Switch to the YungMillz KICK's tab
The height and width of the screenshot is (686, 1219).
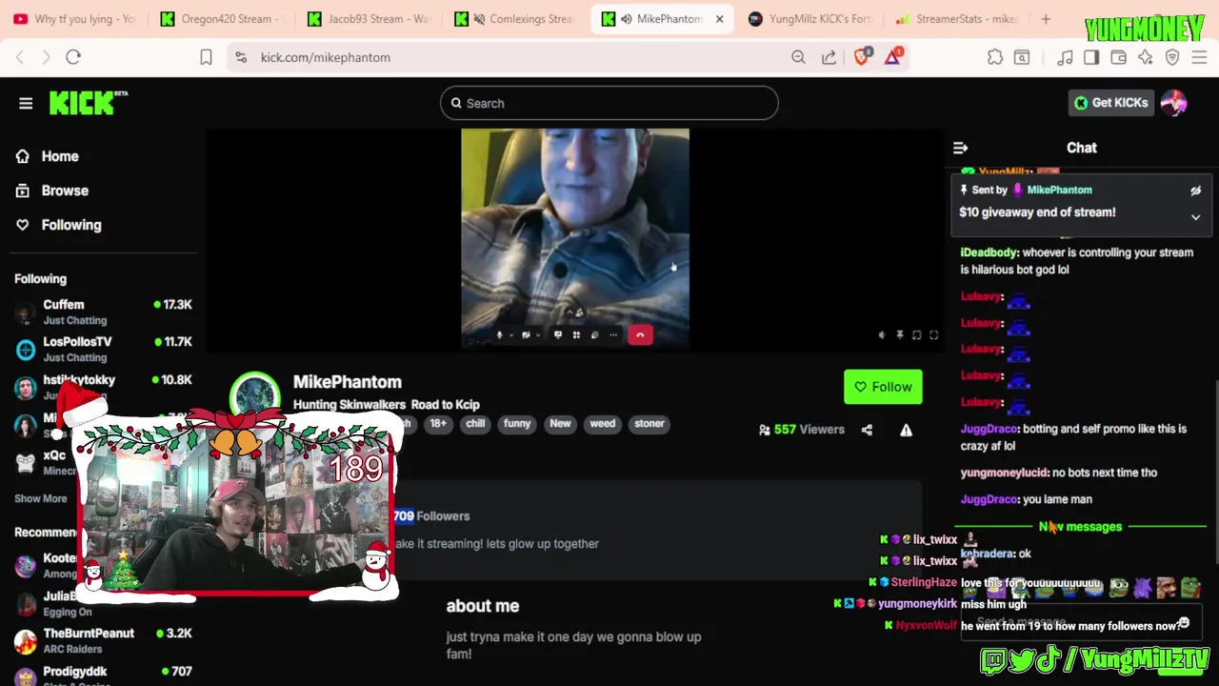[x=810, y=19]
